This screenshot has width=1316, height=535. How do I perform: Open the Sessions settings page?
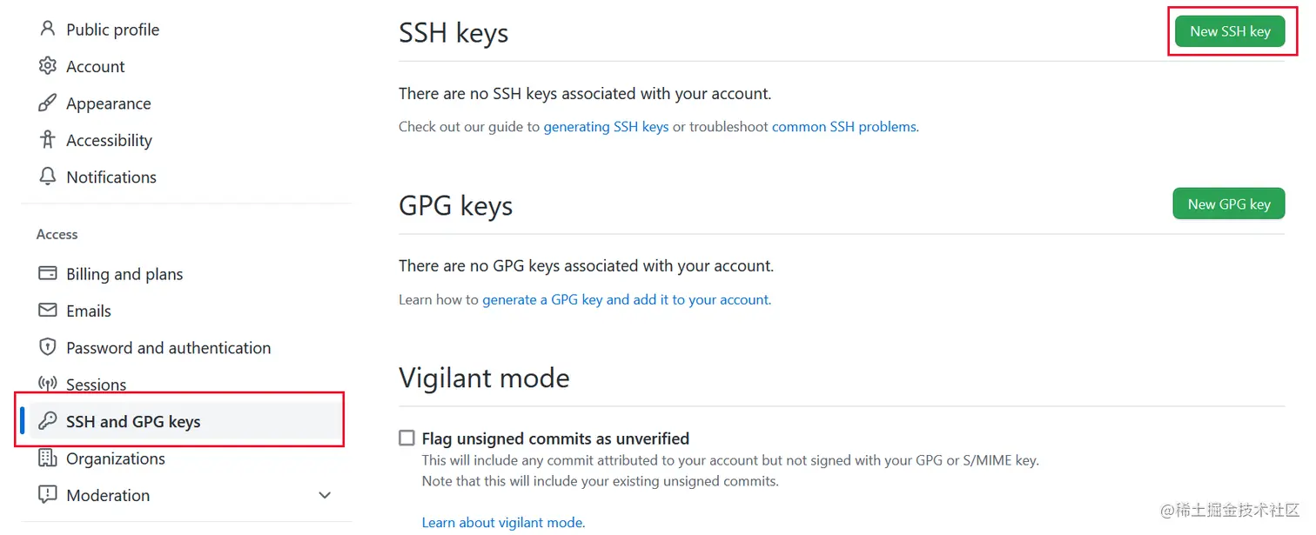tap(96, 385)
